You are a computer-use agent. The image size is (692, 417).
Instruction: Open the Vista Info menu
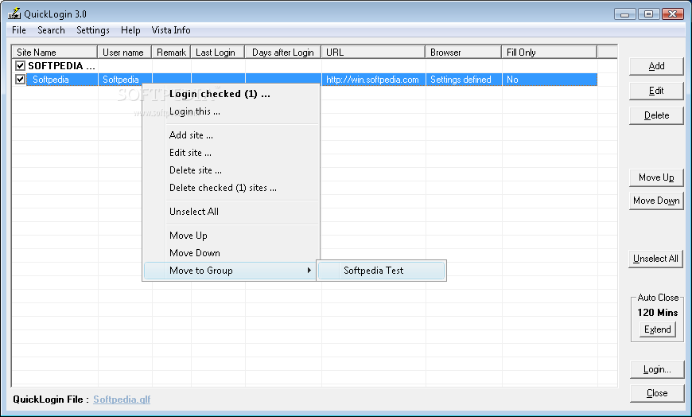coord(171,30)
